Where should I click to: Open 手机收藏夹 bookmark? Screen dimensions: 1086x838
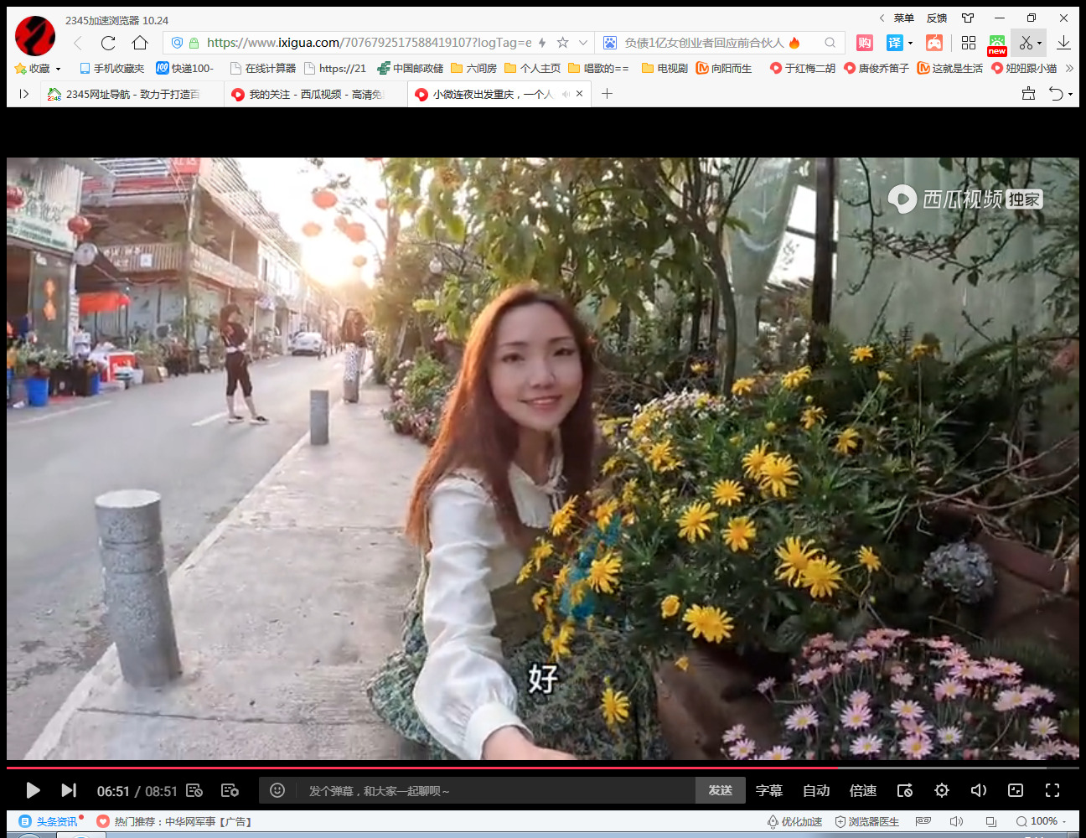pos(111,69)
